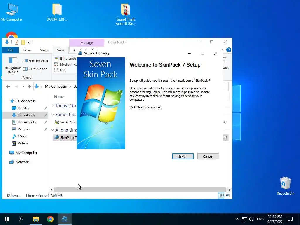Click ENG language indicator

tap(260, 219)
